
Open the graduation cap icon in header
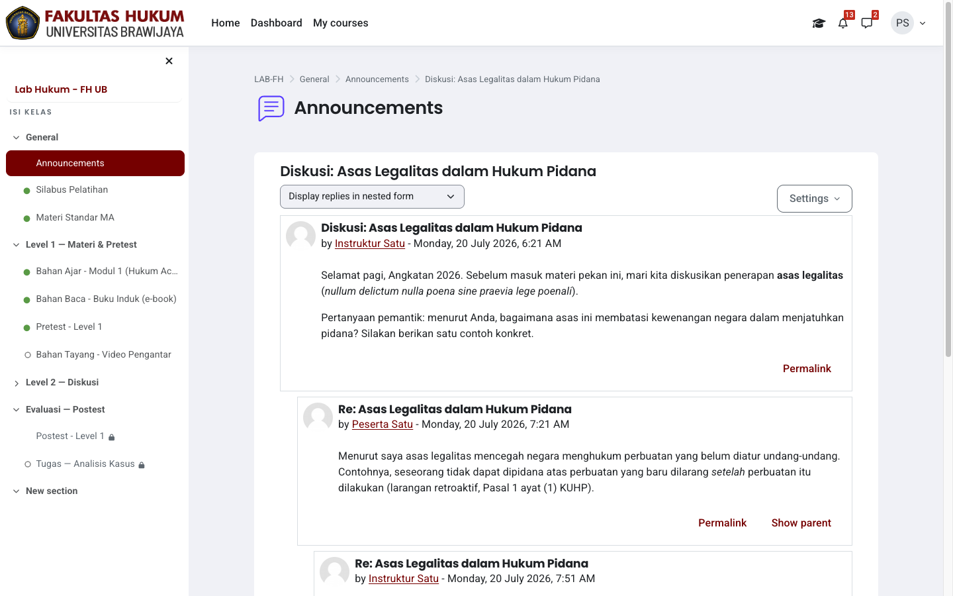[x=819, y=23]
